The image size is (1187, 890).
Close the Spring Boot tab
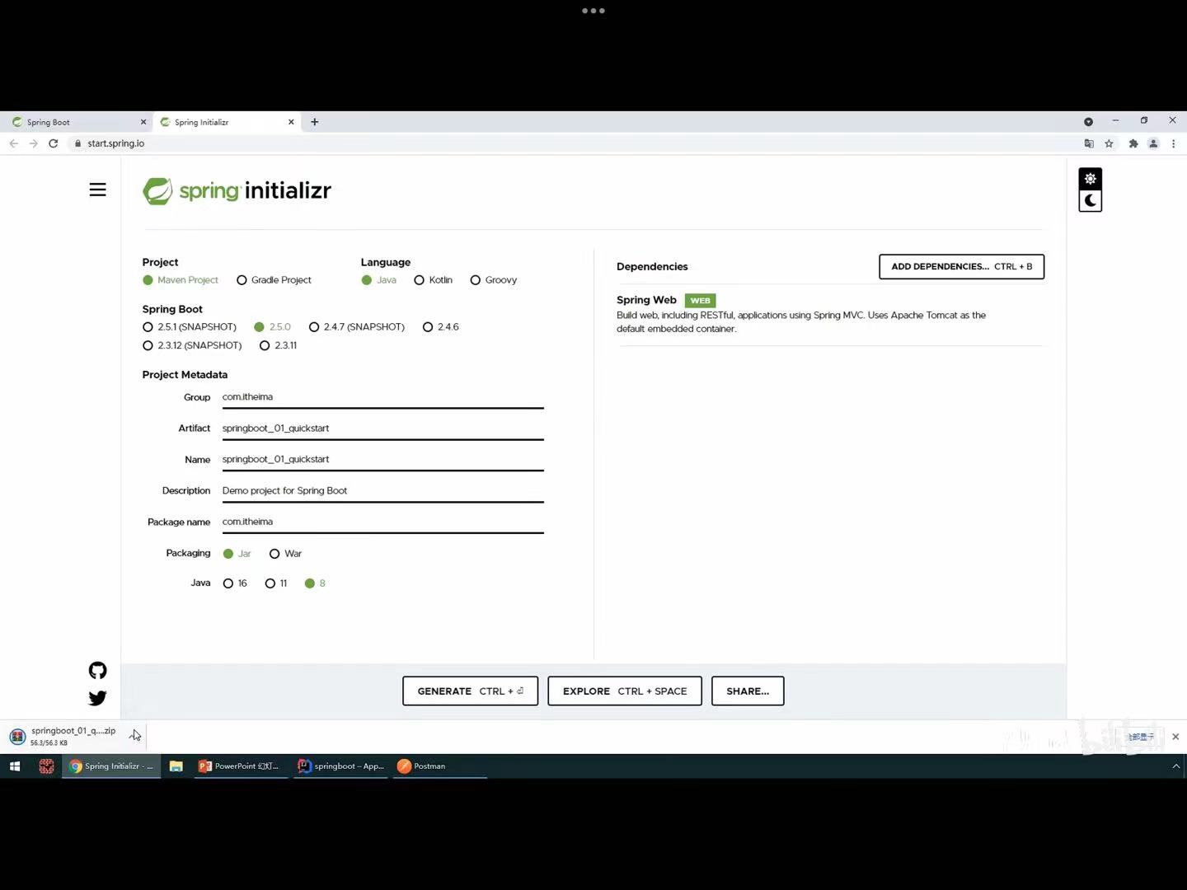click(x=143, y=122)
